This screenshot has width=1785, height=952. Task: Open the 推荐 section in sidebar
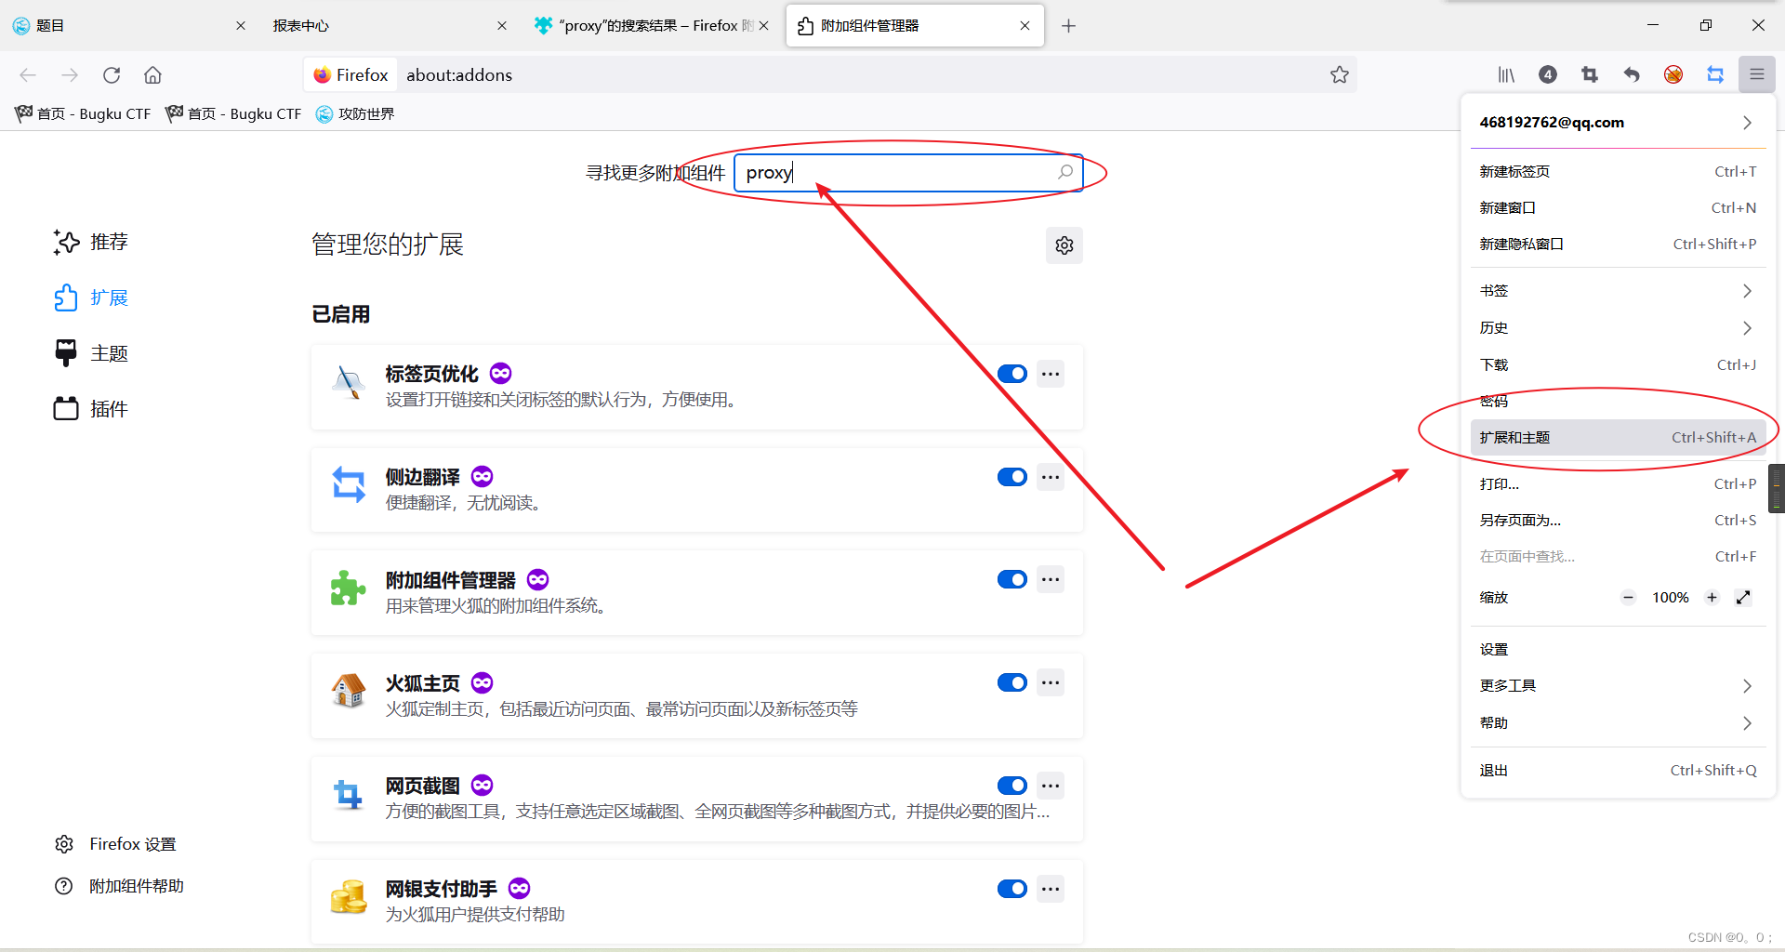coord(109,242)
